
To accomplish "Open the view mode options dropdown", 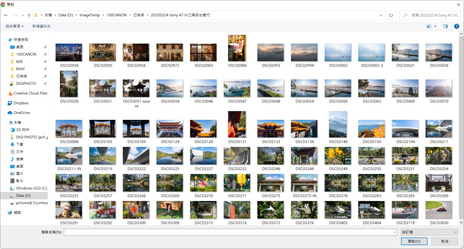I will click(x=435, y=26).
